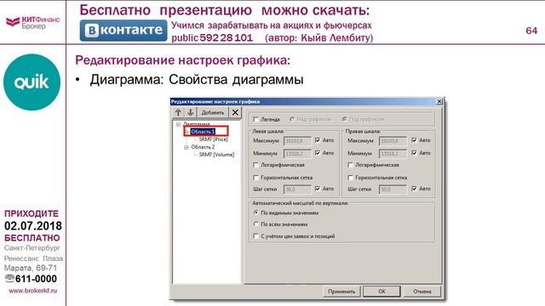Click the left scale Максимум field
This screenshot has width=545, height=306.
(x=297, y=141)
